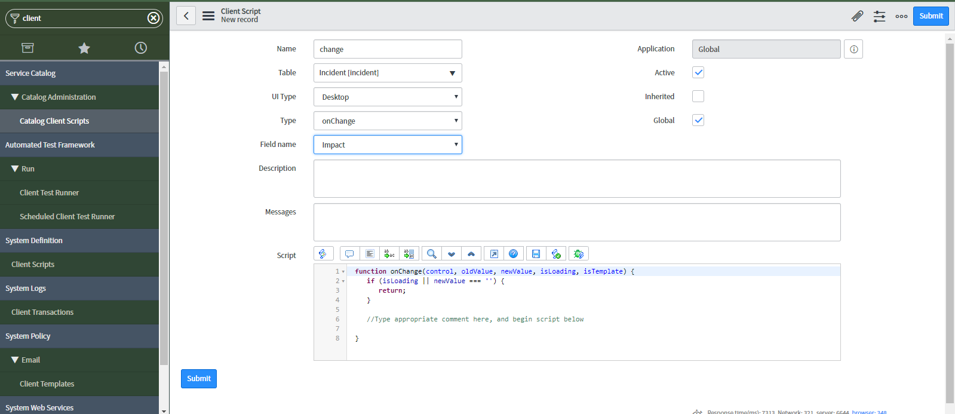Image resolution: width=955 pixels, height=414 pixels.
Task: Click the browser response time link
Action: [x=869, y=412]
